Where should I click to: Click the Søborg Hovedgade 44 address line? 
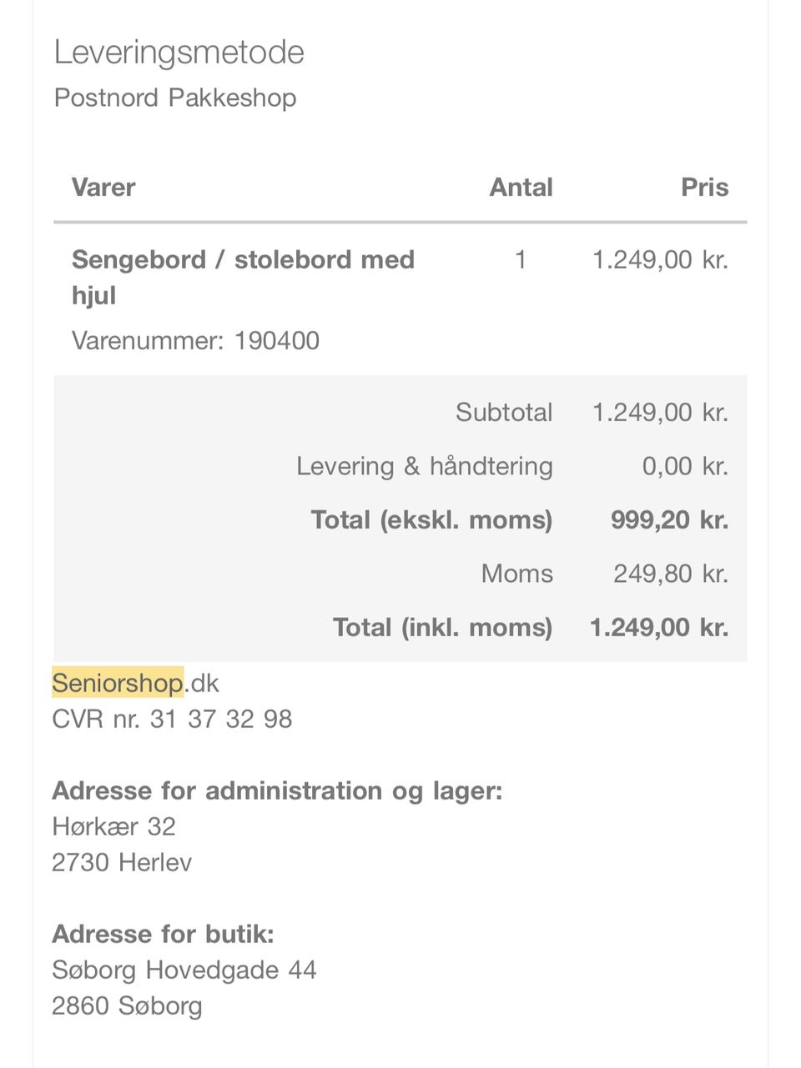[x=184, y=970]
